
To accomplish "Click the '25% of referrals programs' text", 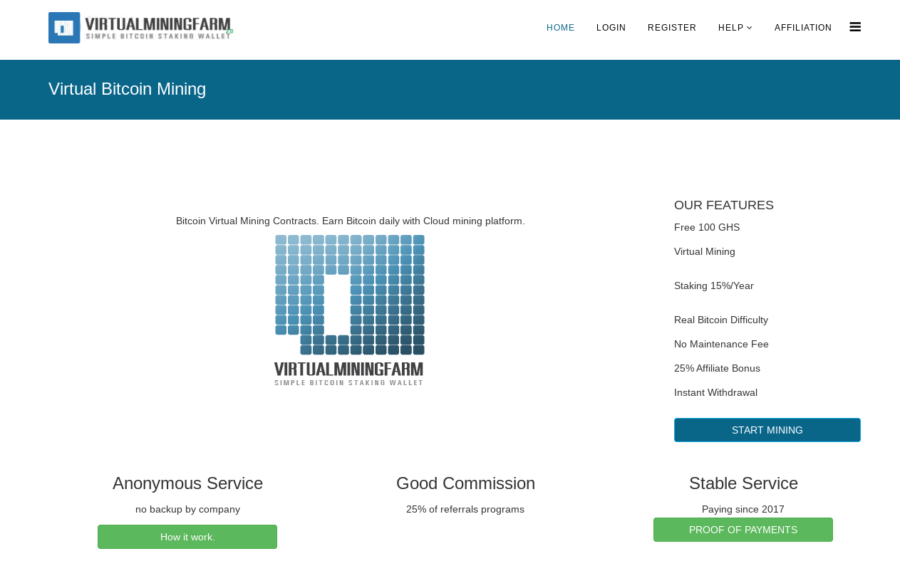I will pyautogui.click(x=465, y=510).
